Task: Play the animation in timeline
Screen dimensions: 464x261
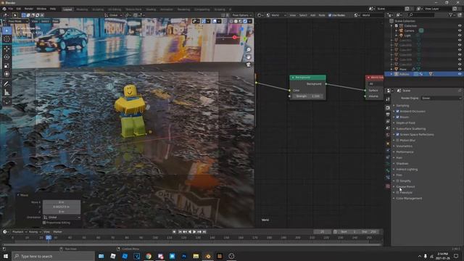Action: [194, 232]
